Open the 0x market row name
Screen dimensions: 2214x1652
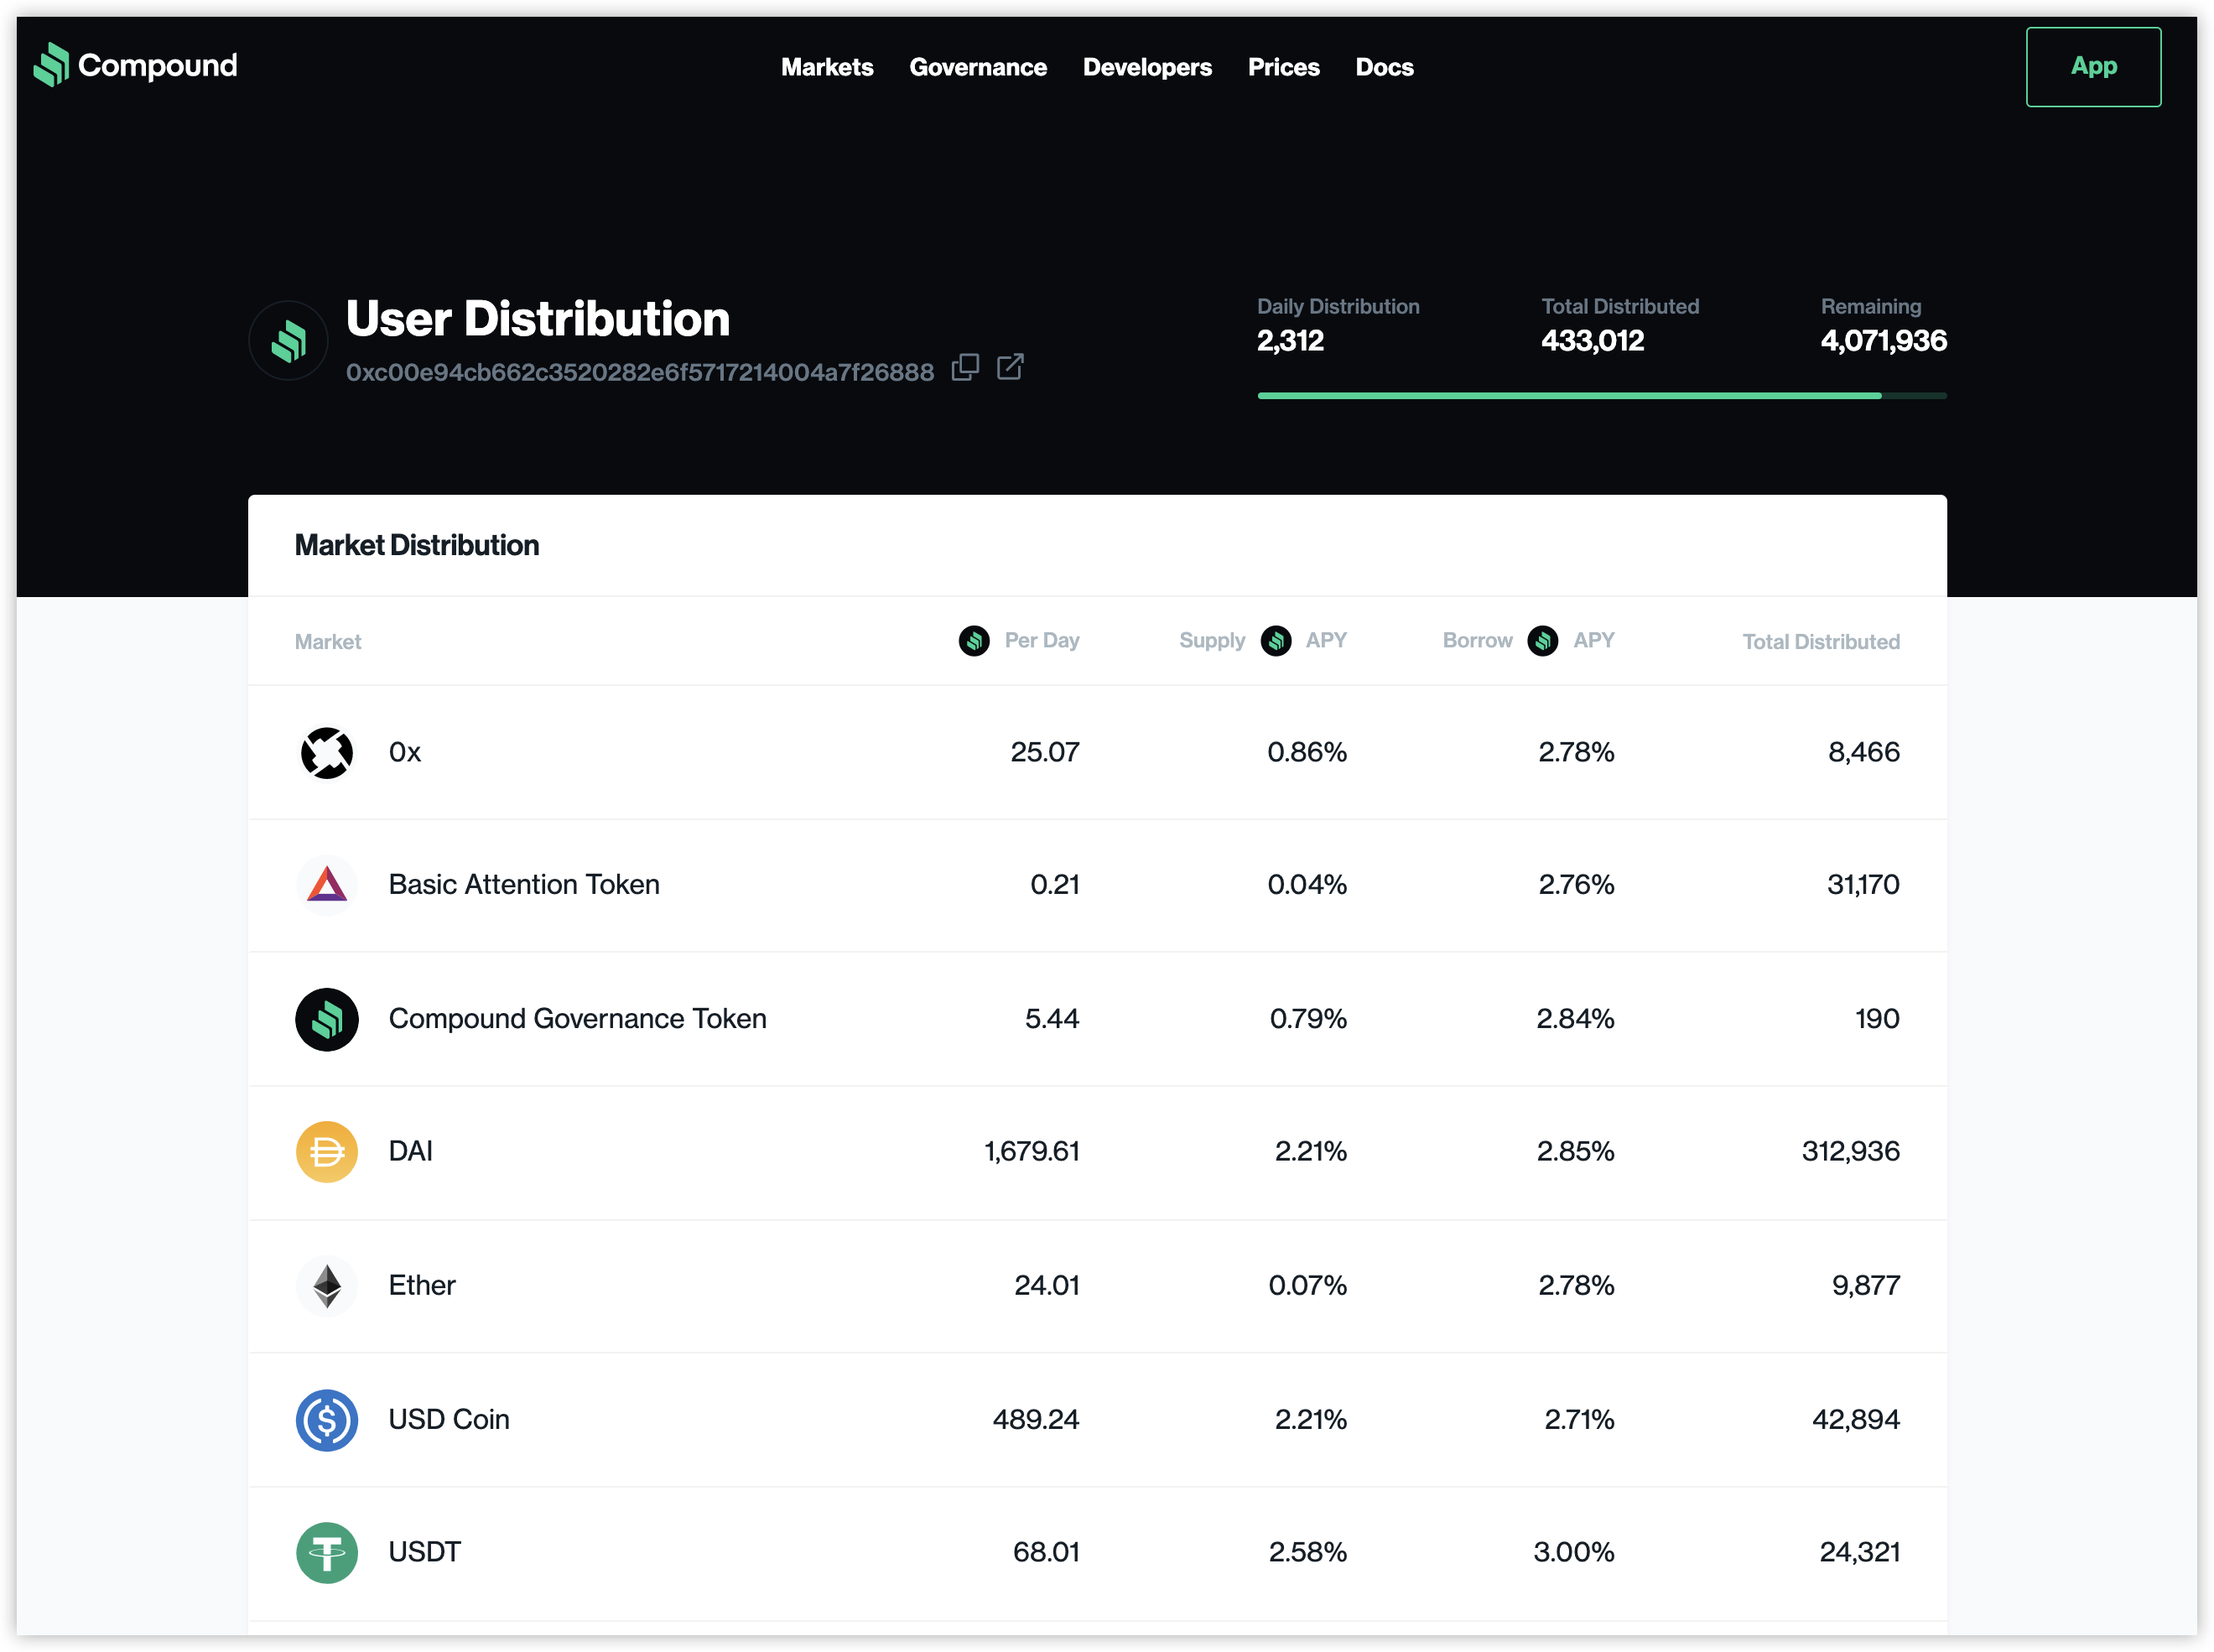point(405,752)
